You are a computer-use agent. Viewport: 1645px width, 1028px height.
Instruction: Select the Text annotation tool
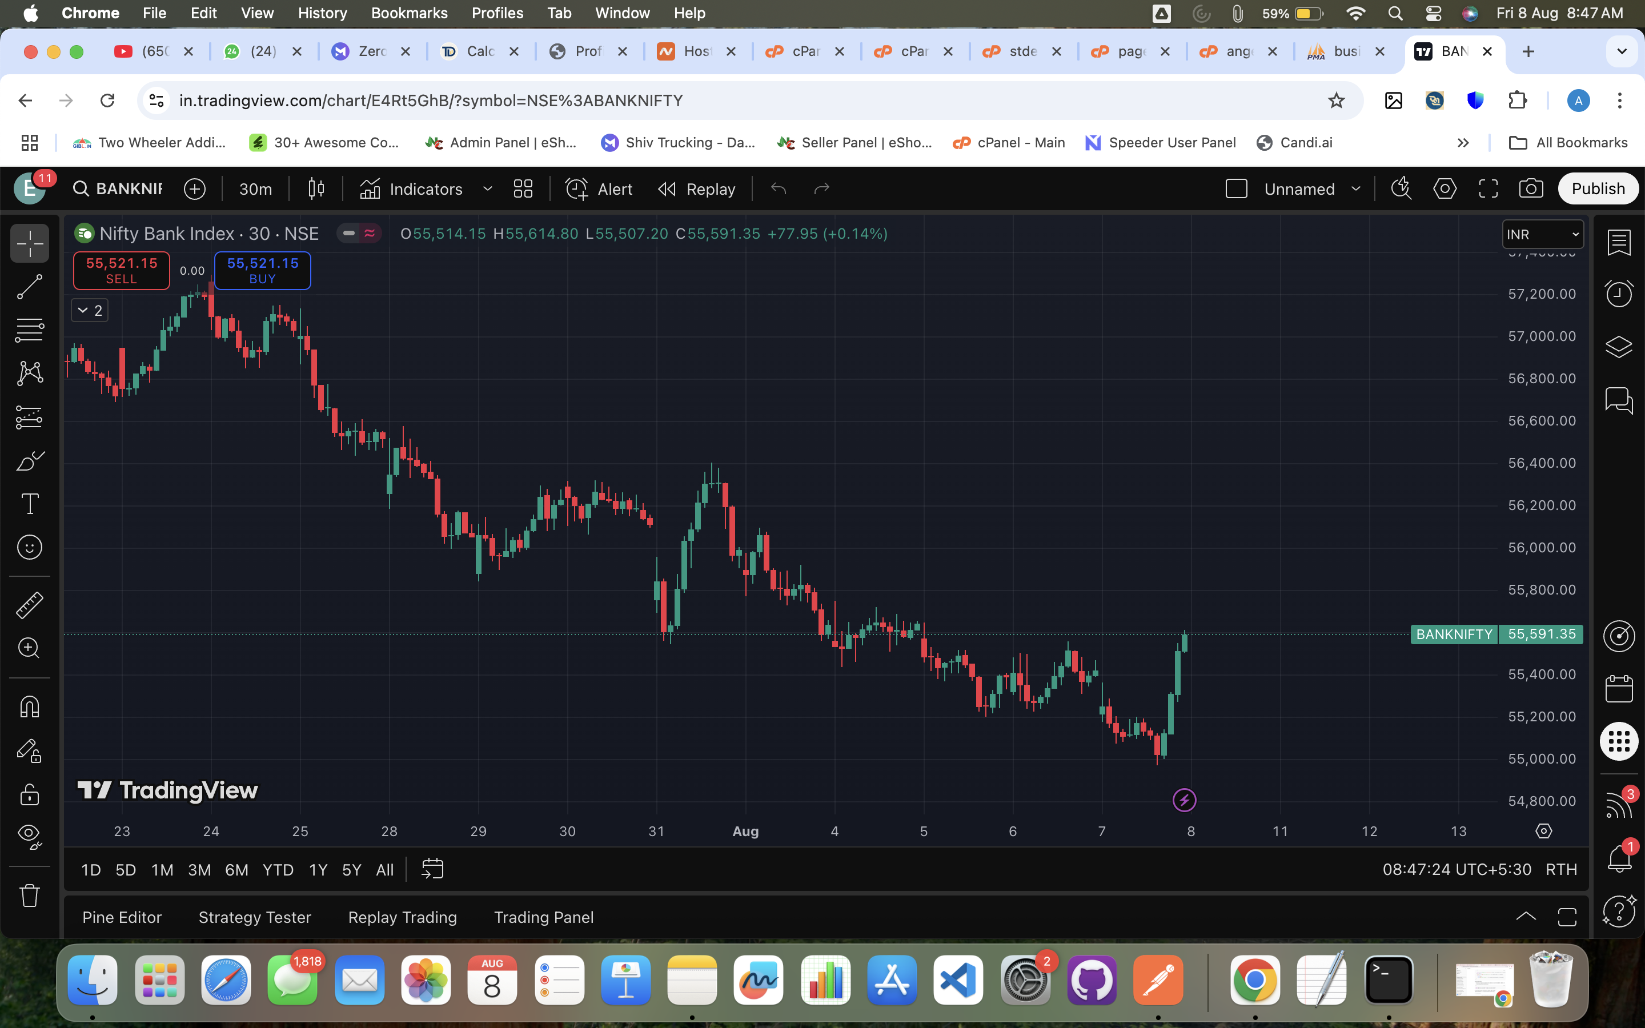click(29, 504)
